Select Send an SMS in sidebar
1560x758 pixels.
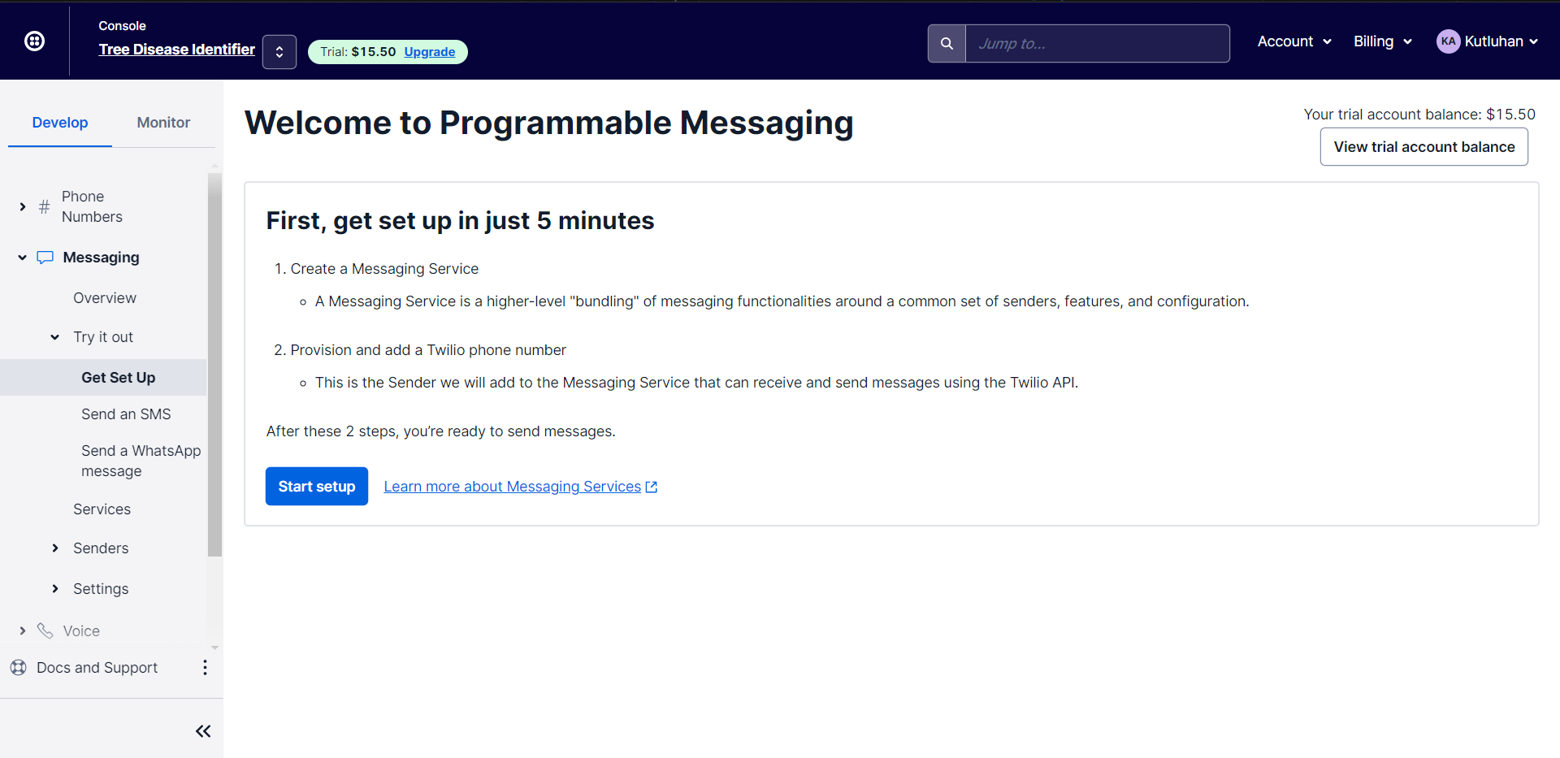[x=126, y=414]
